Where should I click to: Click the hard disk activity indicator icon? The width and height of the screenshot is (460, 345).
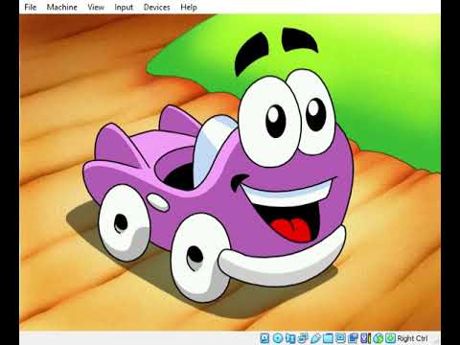click(264, 338)
